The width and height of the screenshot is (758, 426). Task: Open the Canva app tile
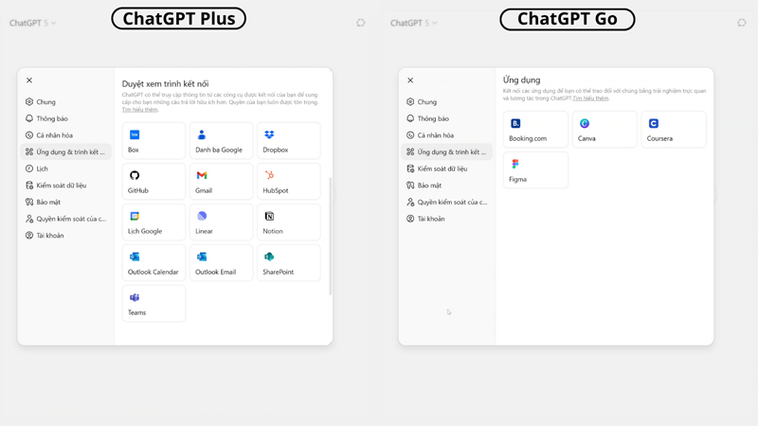tap(604, 130)
